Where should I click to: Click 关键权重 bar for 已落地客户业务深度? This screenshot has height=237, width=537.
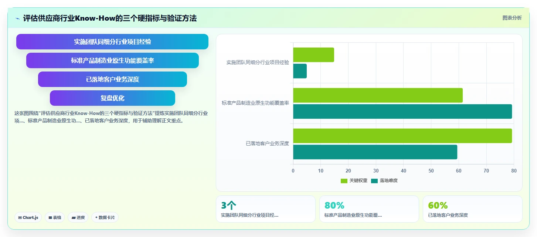coord(402,136)
